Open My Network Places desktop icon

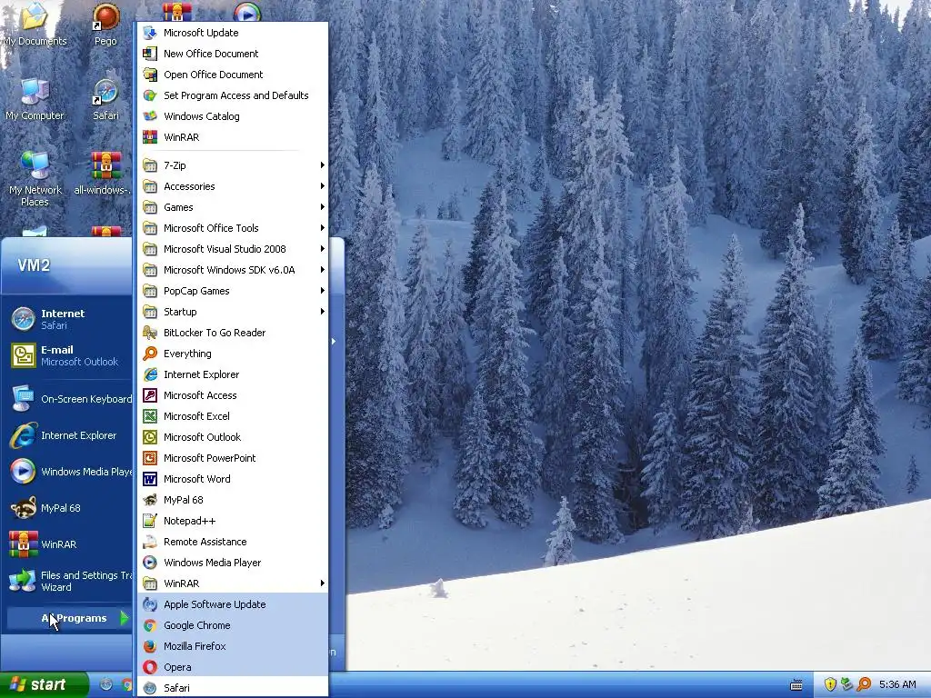(x=35, y=178)
